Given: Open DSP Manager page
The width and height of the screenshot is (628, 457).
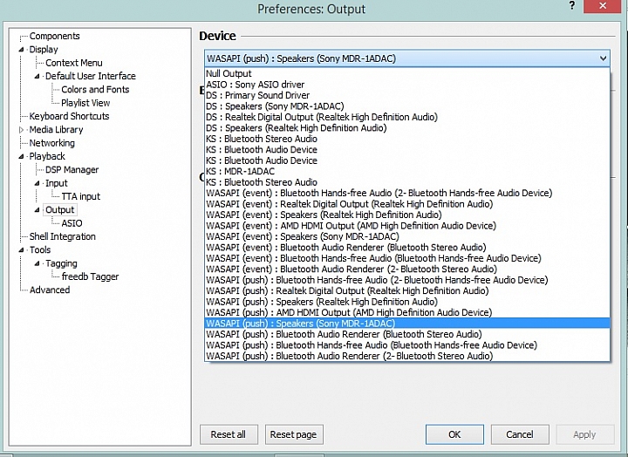Looking at the screenshot, I should coord(72,170).
